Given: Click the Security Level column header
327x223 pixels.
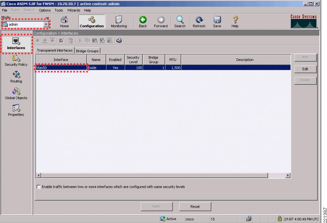Looking at the screenshot, I should coord(134,60).
